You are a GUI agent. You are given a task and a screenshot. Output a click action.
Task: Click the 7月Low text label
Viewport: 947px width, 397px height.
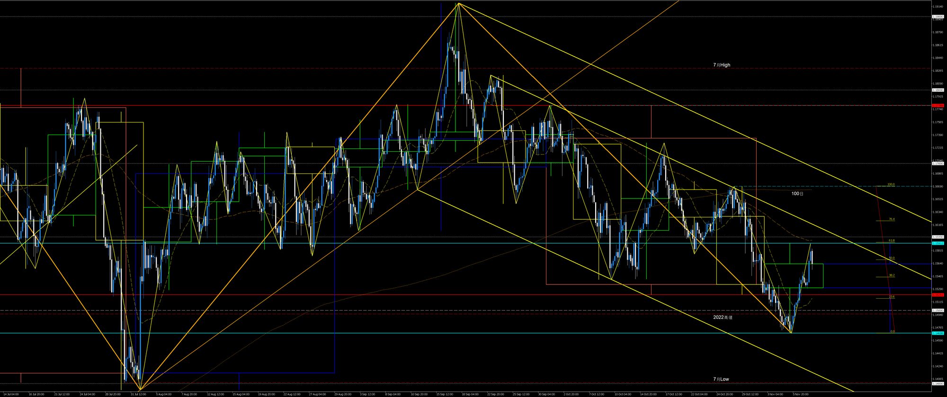(x=721, y=380)
